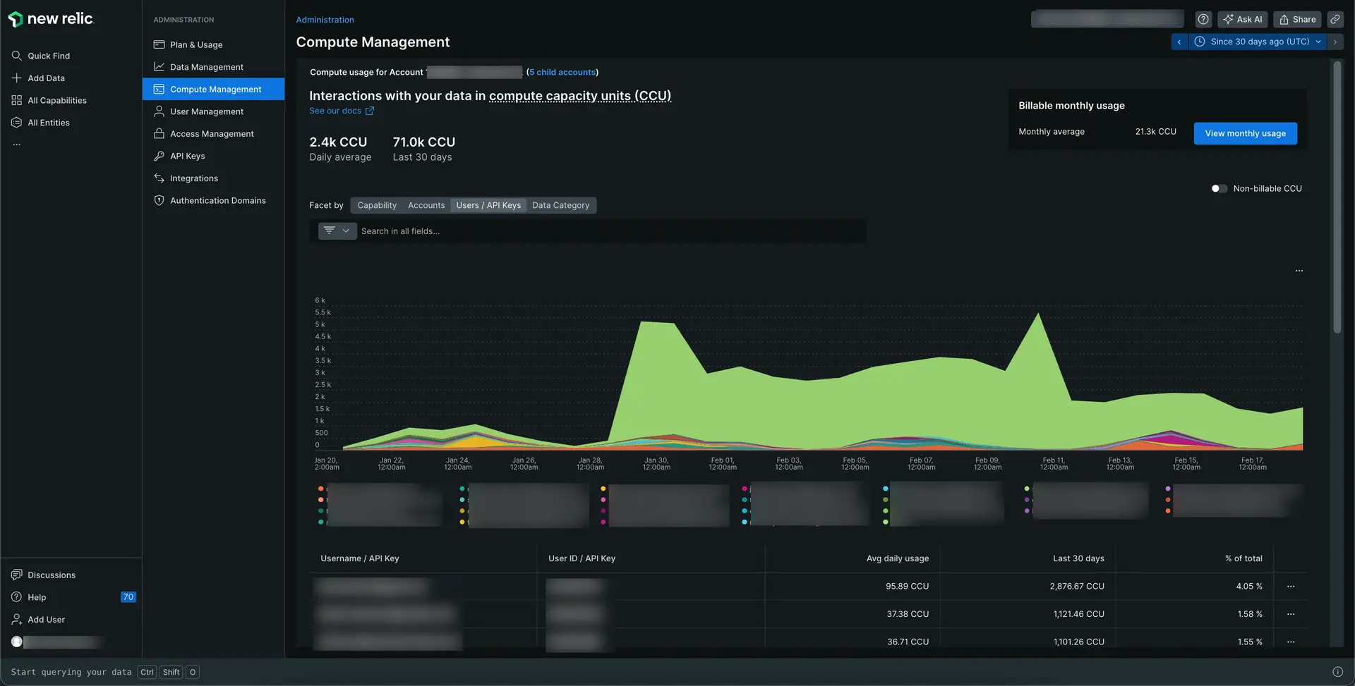Screen dimensions: 1355x686
Task: Open Plan & Usage card icon
Action: coord(159,44)
